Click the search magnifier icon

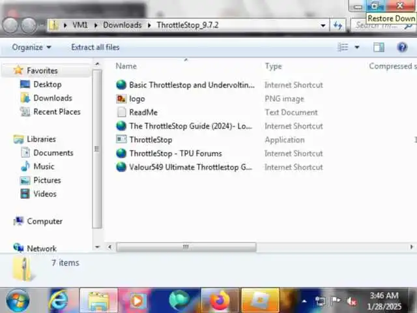click(409, 26)
